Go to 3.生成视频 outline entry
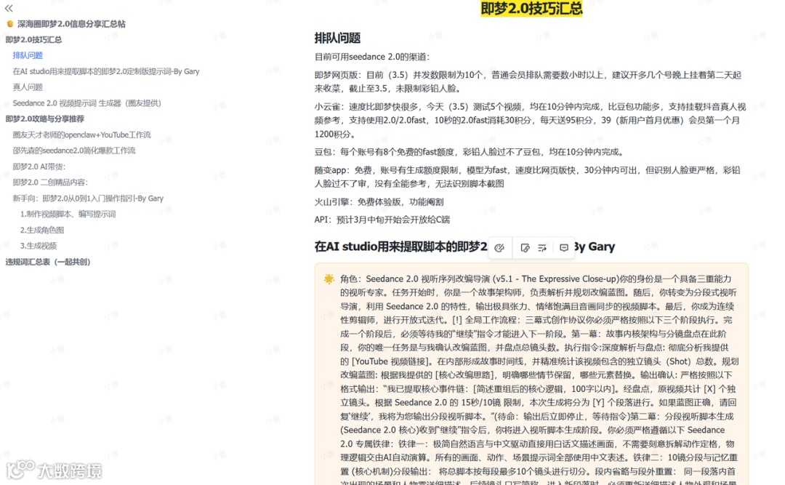This screenshot has height=485, width=785. tap(38, 246)
